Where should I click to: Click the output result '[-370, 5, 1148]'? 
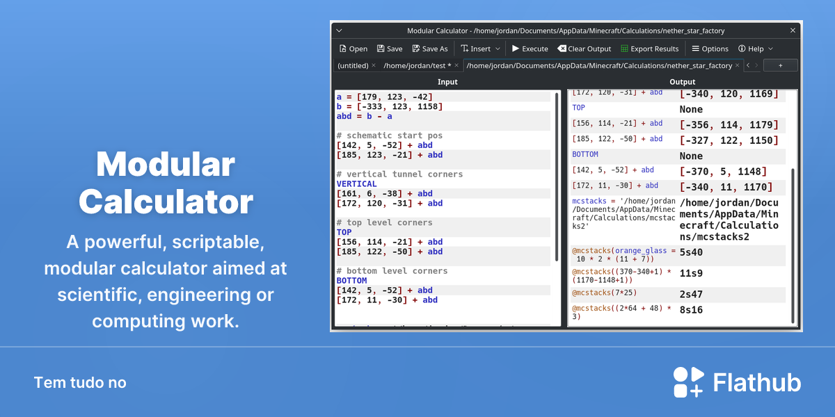[724, 172]
